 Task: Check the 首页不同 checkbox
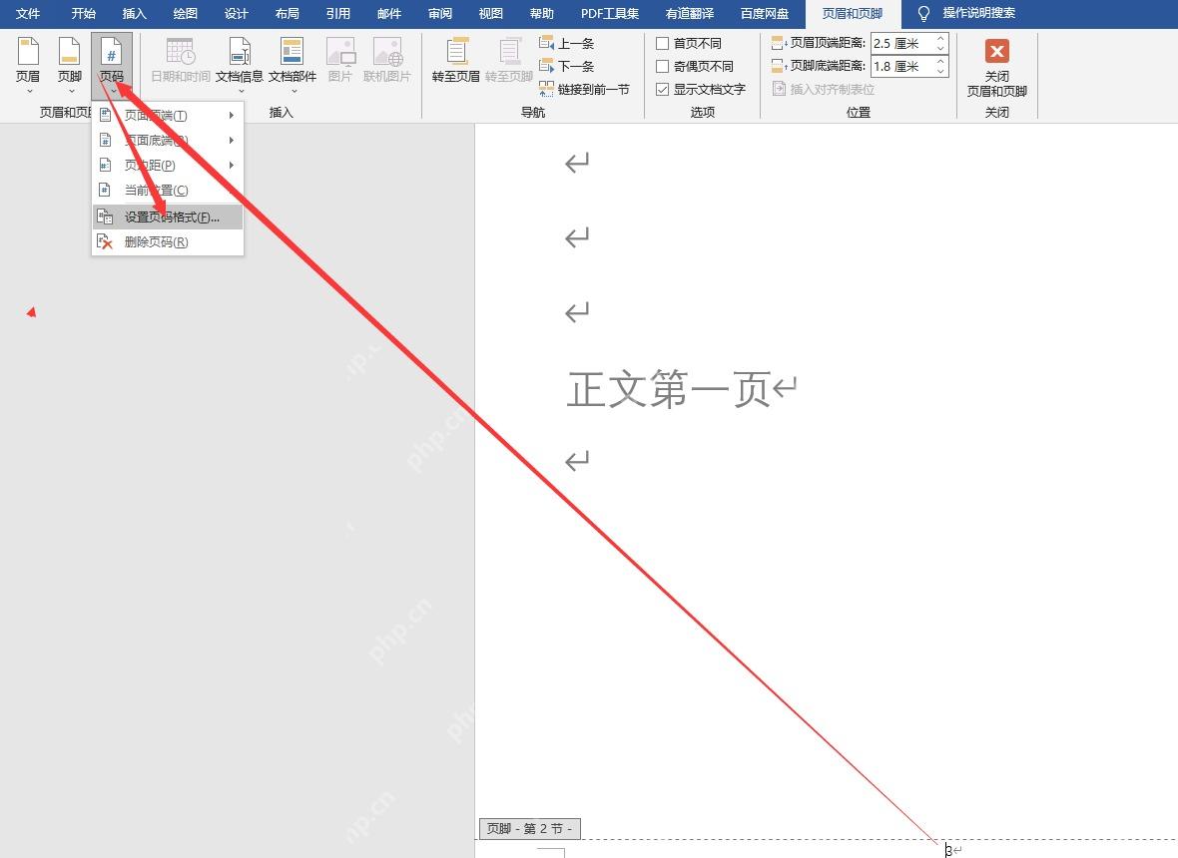tap(663, 44)
